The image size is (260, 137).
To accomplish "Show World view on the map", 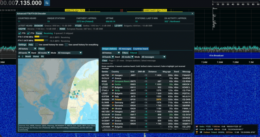I will (28, 56).
